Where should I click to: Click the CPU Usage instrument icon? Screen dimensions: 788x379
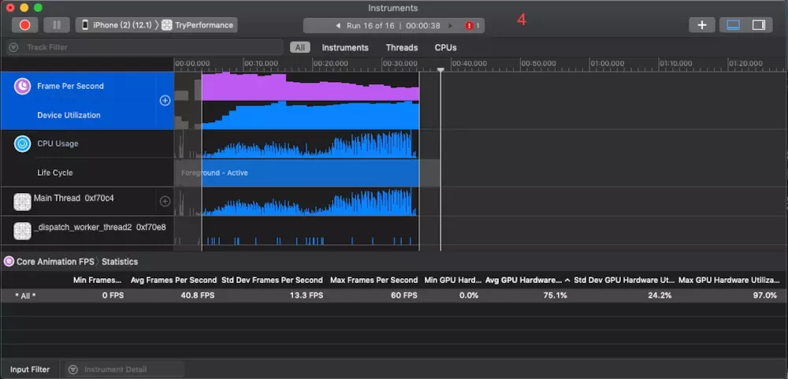22,143
